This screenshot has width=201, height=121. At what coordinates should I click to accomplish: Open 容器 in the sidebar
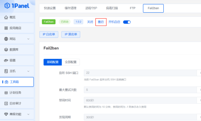[x=17, y=60]
